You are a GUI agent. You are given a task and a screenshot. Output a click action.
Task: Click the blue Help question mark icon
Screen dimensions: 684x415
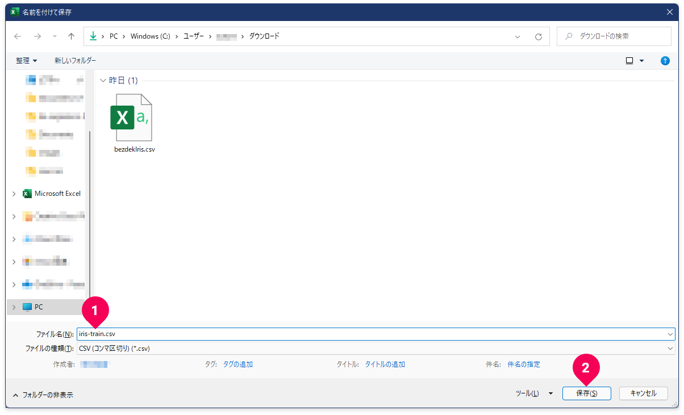[665, 61]
